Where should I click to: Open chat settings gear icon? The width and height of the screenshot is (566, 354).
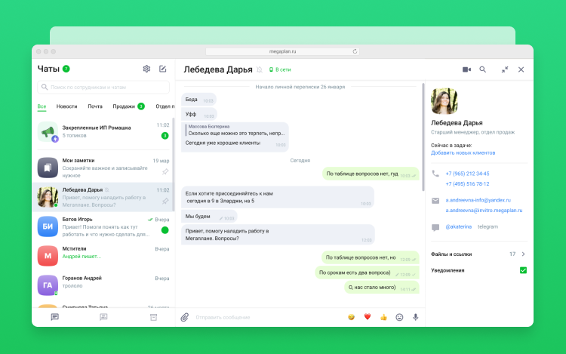pyautogui.click(x=146, y=69)
